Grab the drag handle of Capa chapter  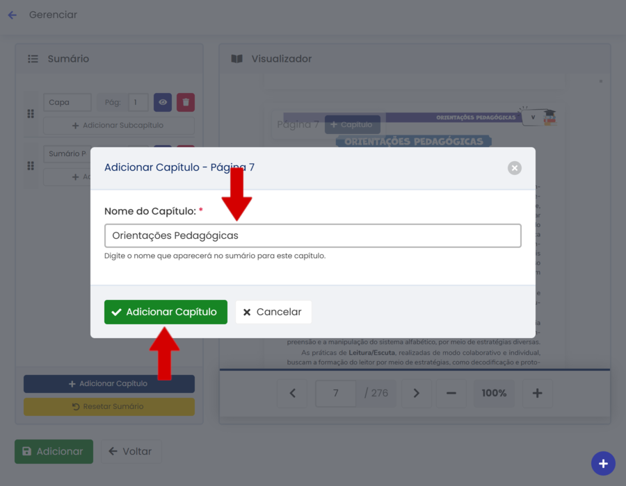(x=31, y=114)
